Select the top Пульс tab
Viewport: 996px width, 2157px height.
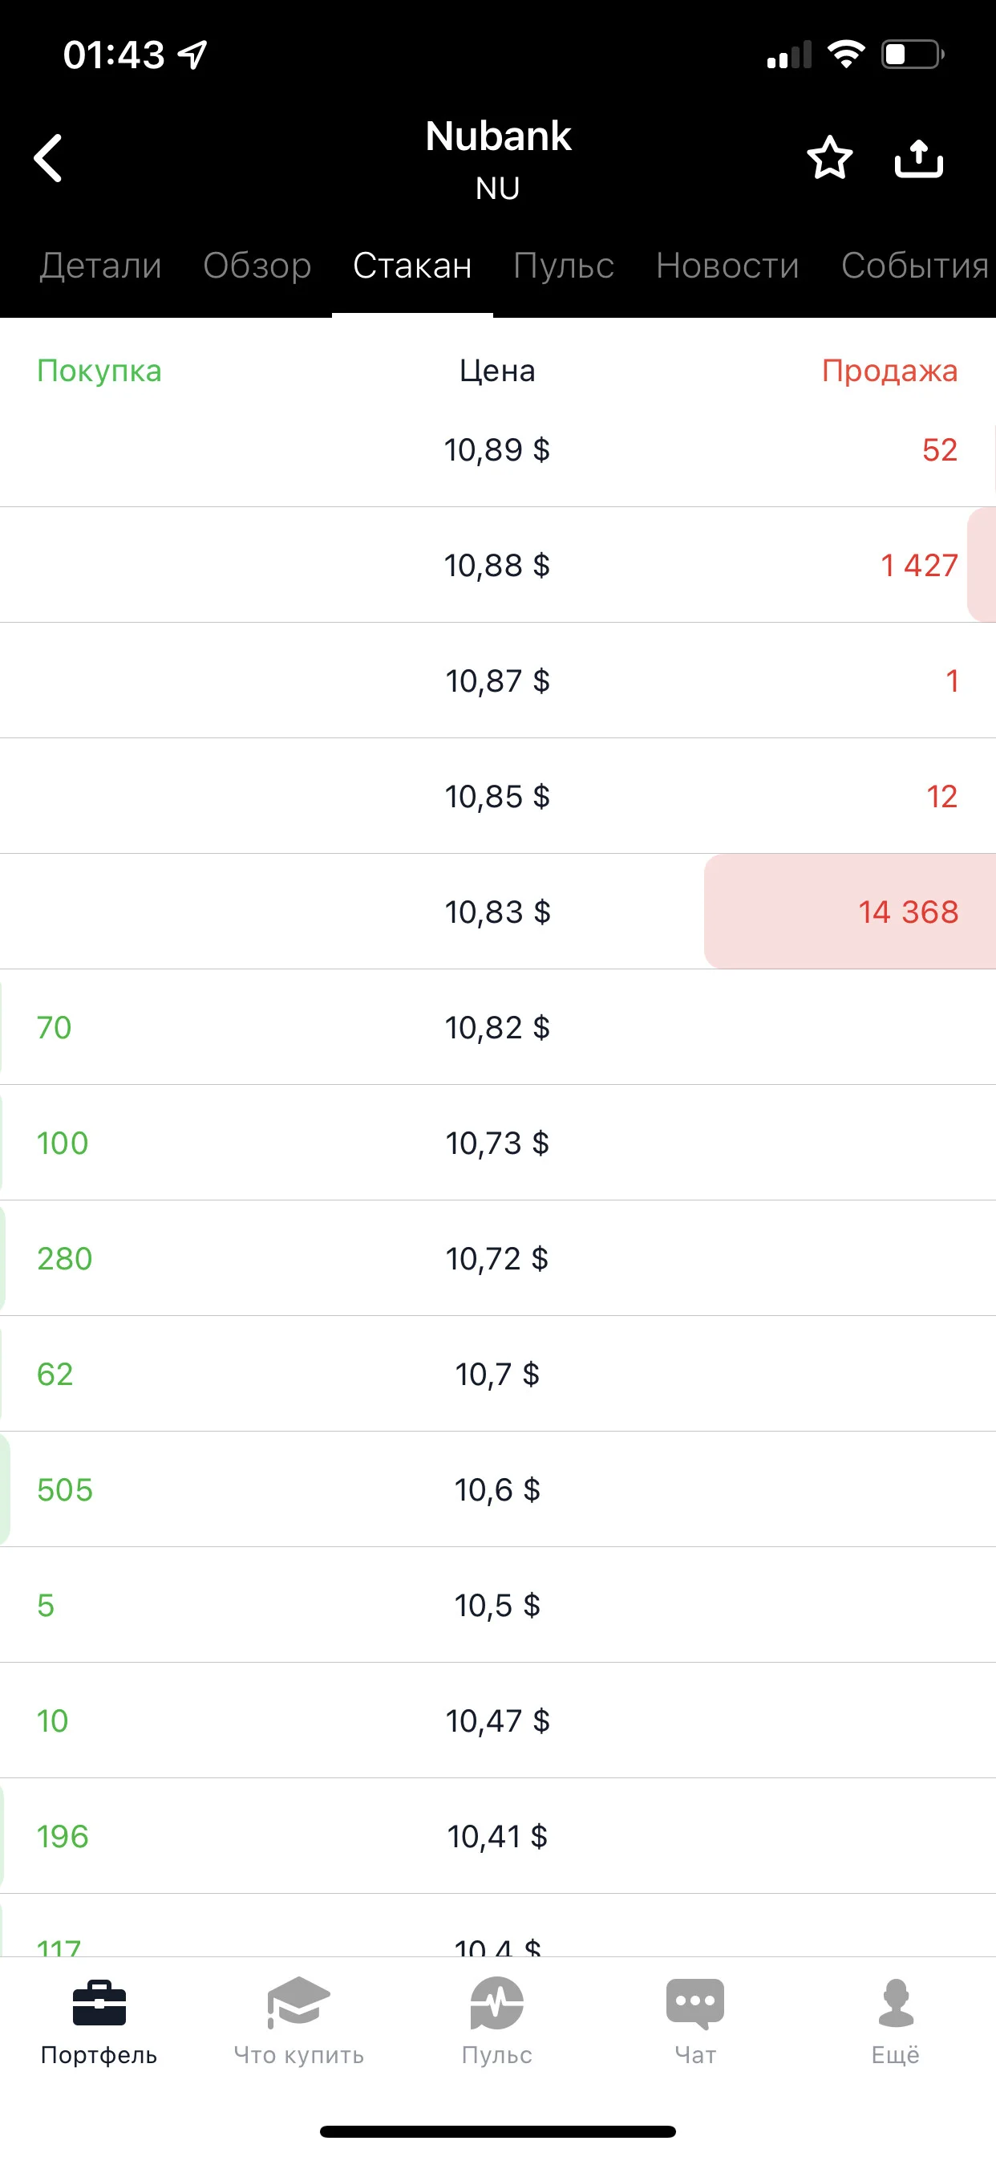pos(563,266)
